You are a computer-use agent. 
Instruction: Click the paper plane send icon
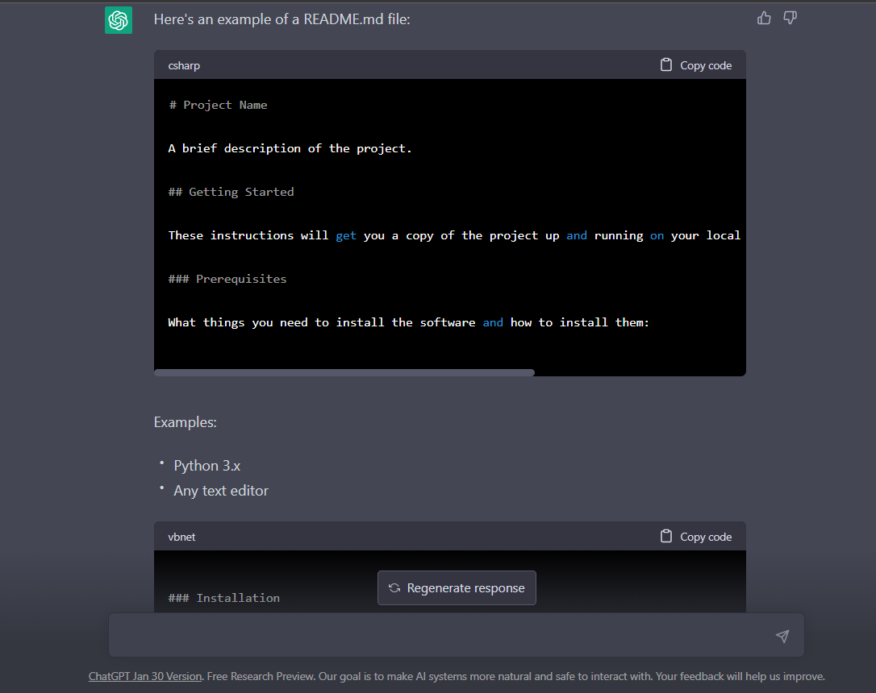[x=782, y=636]
